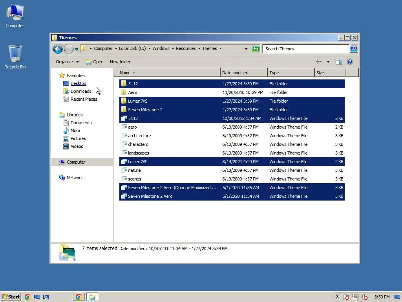
Task: Select the landscapes theme file
Action: pos(232,153)
